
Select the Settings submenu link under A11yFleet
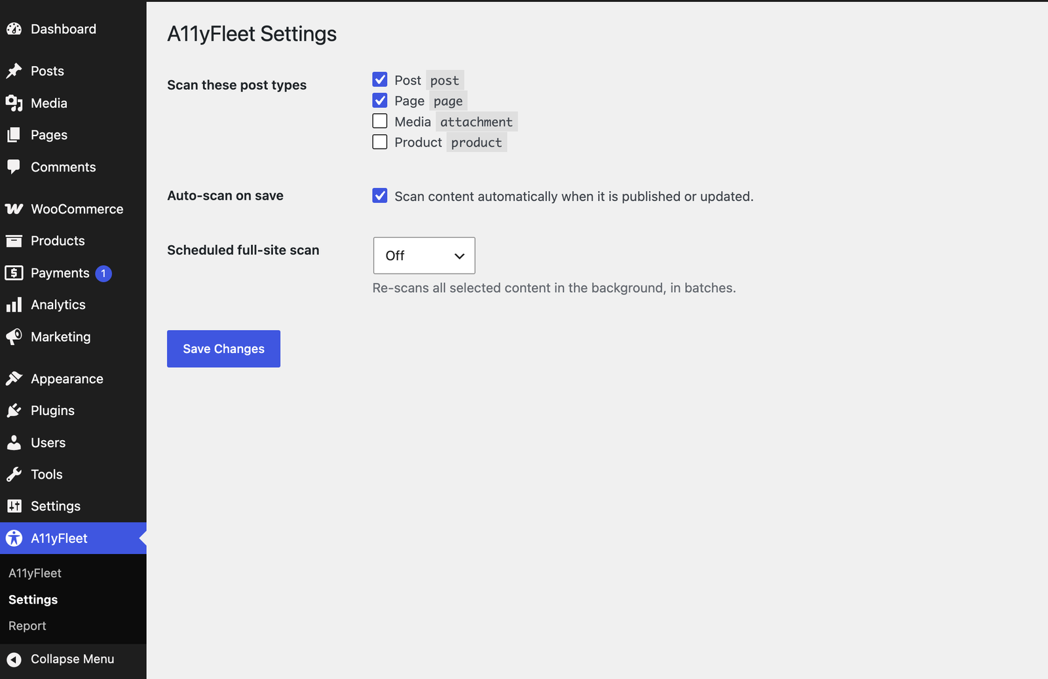tap(33, 600)
